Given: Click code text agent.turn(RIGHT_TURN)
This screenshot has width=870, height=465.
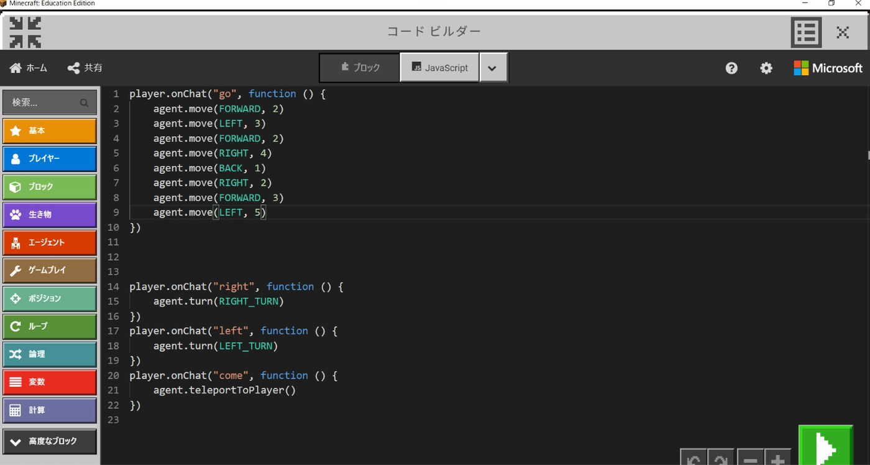Looking at the screenshot, I should pyautogui.click(x=218, y=302).
